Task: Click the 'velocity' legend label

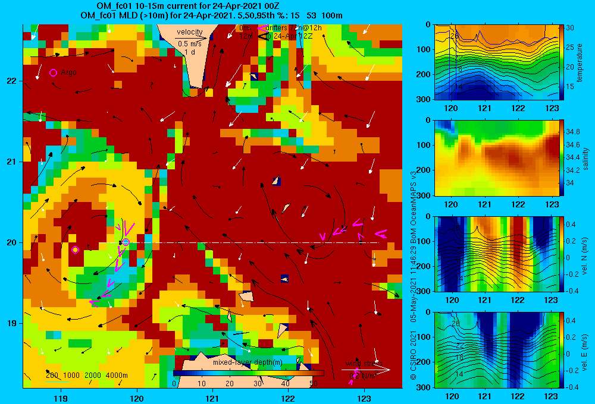Action: tap(190, 32)
